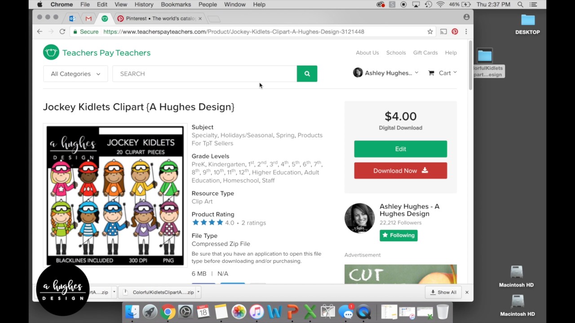Open Finder from the dock
This screenshot has width=575, height=323.
tap(132, 311)
